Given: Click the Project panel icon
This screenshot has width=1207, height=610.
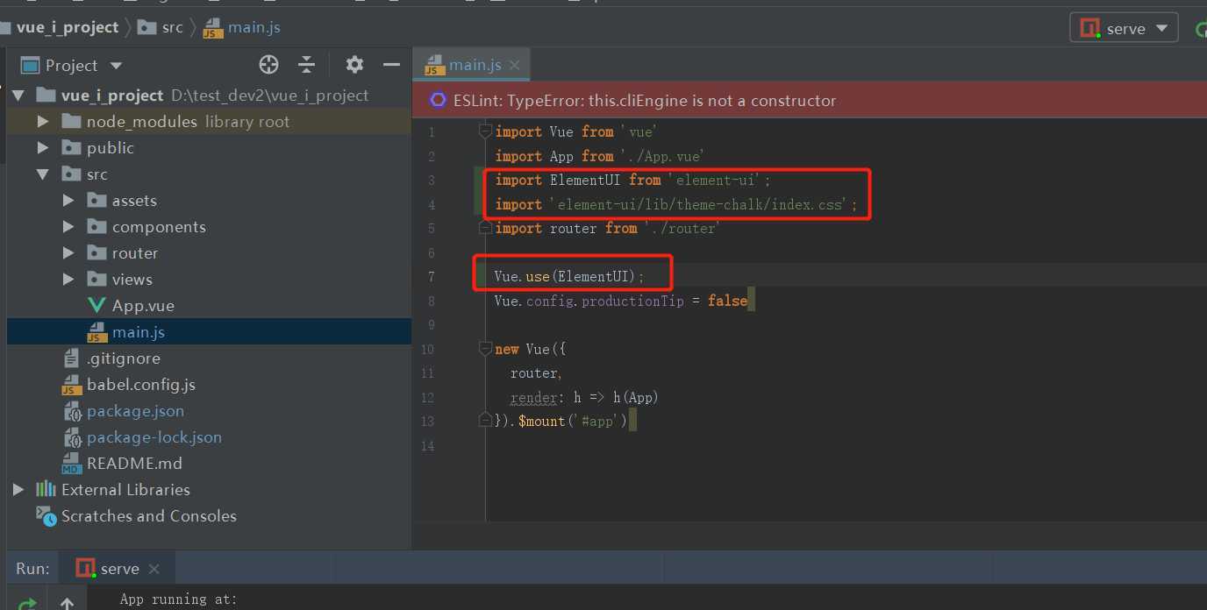Looking at the screenshot, I should (31, 66).
